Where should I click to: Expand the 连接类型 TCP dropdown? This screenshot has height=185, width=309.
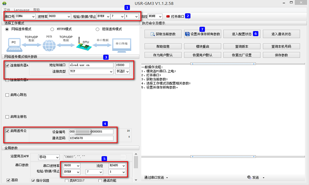click(91, 72)
